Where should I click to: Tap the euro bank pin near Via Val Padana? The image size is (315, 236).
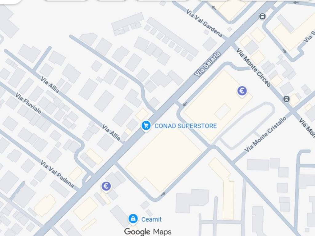click(106, 187)
